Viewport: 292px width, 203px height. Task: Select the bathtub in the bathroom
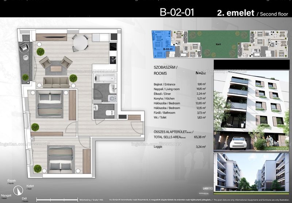pos(105,78)
